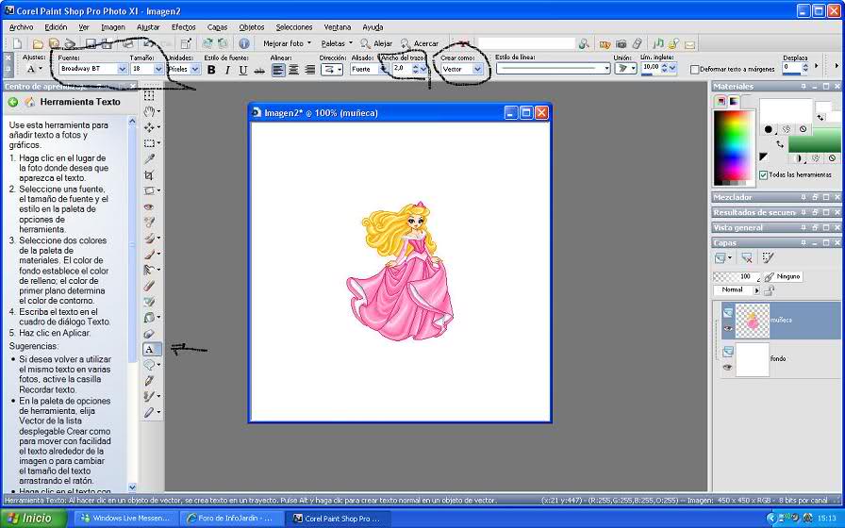Image resolution: width=845 pixels, height=528 pixels.
Task: Hide the fondo layer with eye icon
Action: point(727,368)
